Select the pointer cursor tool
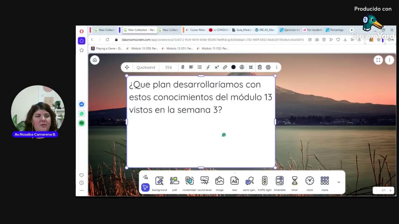Screen dimensions: 399x224 (x=145, y=187)
